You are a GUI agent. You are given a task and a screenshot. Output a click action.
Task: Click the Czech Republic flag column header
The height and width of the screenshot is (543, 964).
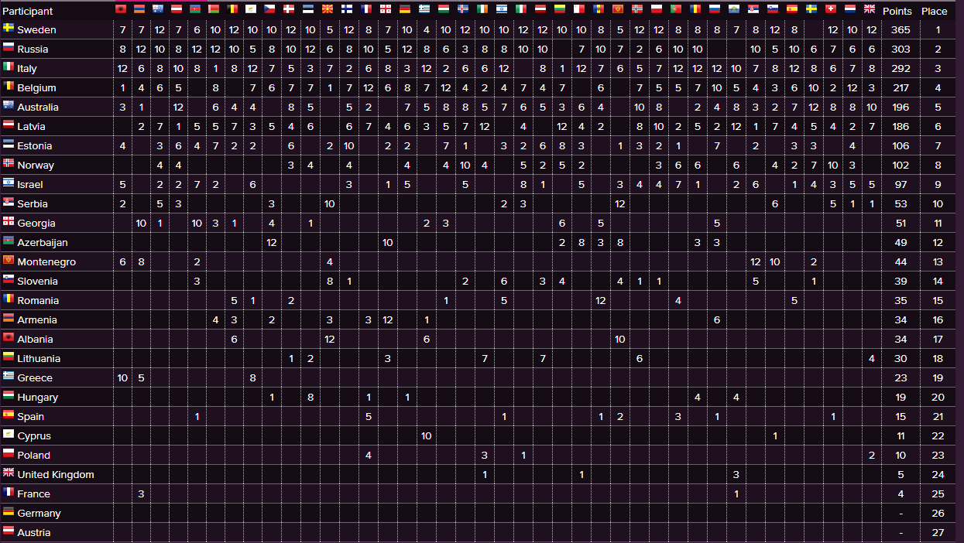coord(270,9)
